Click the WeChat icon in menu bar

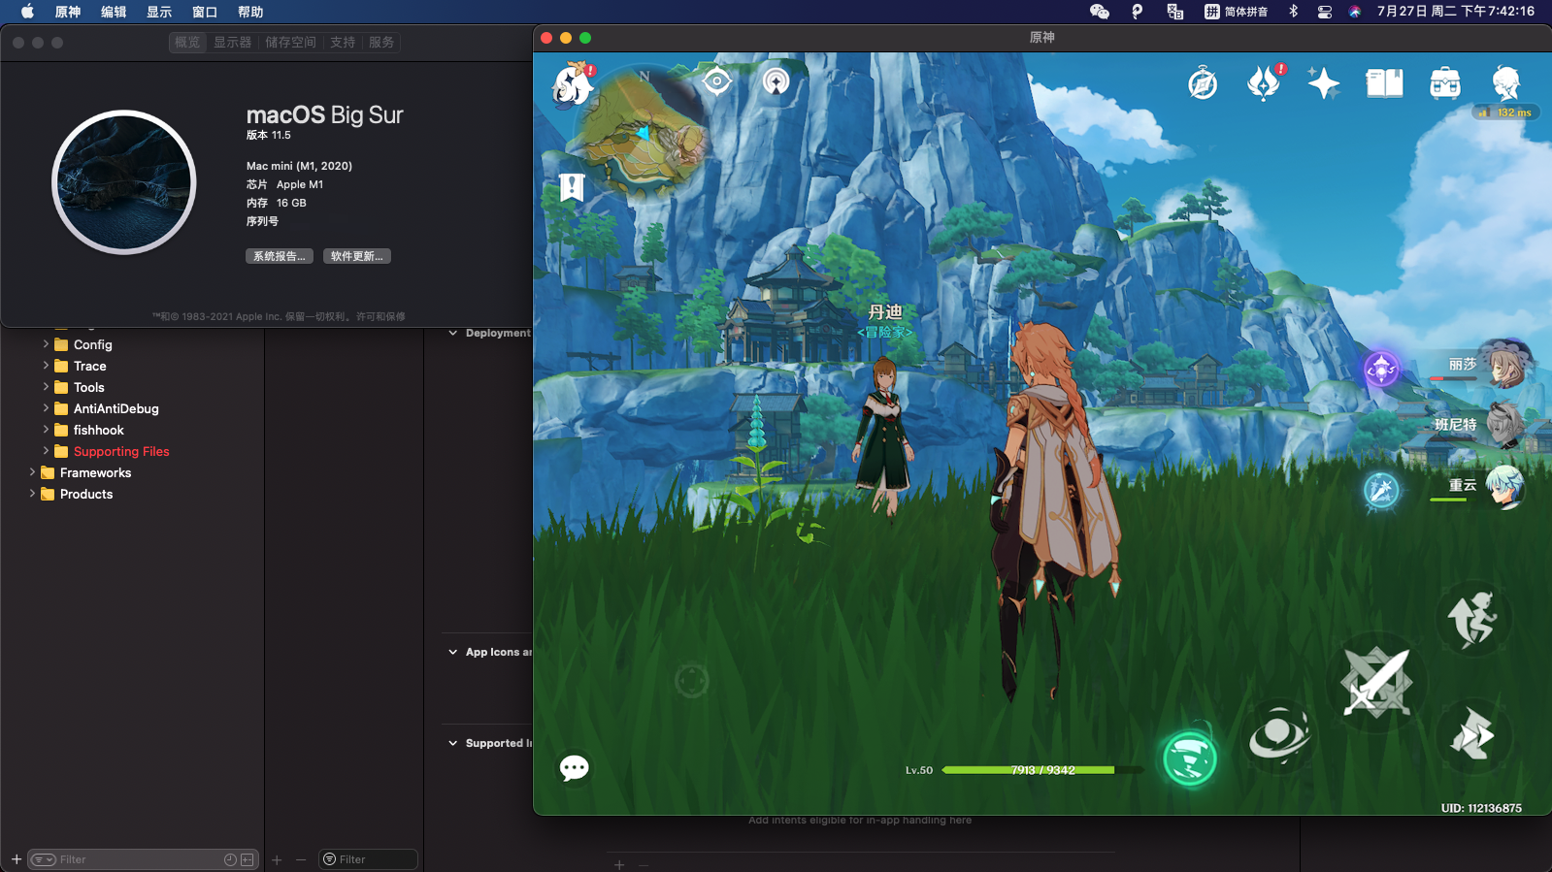pos(1099,12)
